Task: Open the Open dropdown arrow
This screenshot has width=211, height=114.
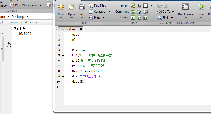Action: (x=71, y=18)
